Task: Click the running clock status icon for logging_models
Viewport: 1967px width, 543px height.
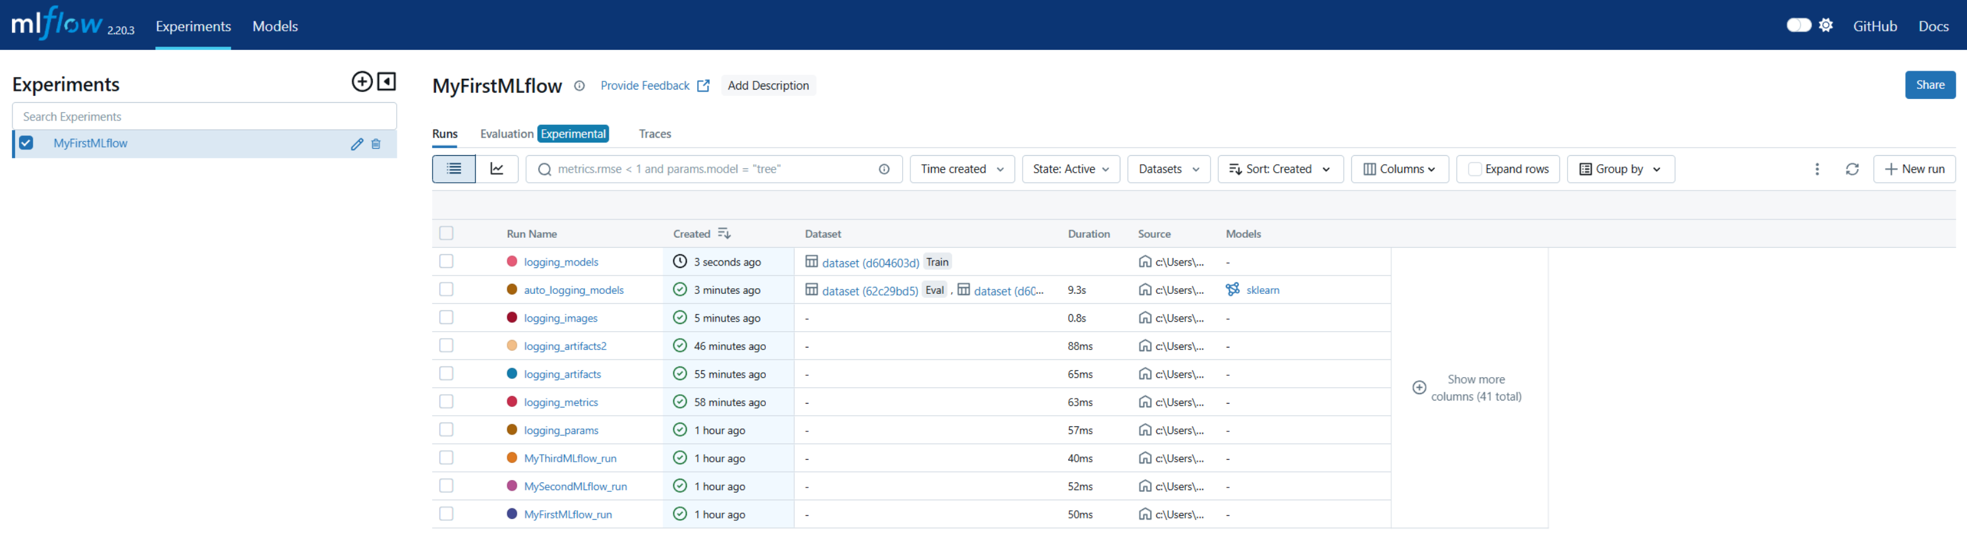Action: click(679, 261)
